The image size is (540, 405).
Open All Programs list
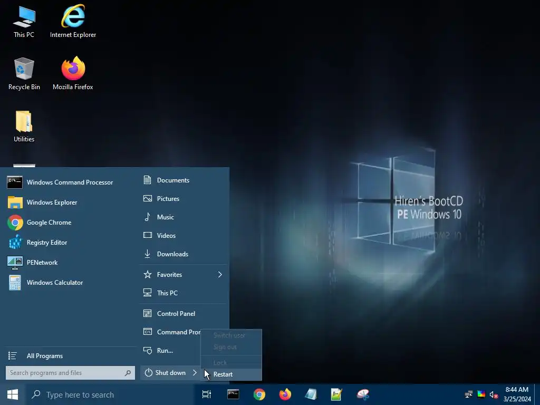coord(70,356)
